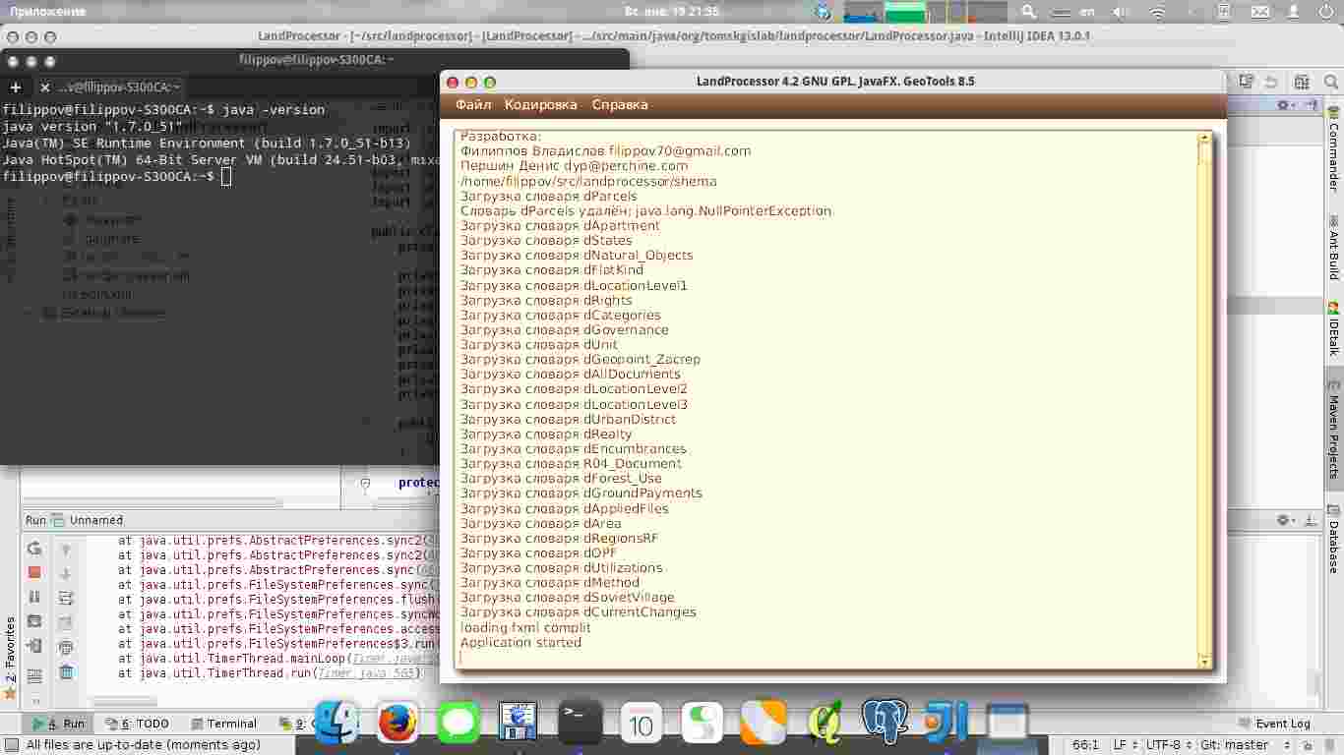Clear the Run console with trash icon

[66, 672]
